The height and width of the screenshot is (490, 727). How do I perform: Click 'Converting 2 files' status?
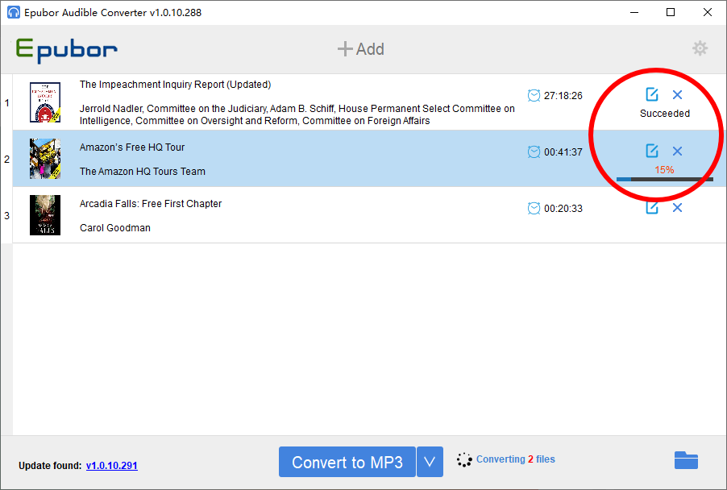(516, 459)
